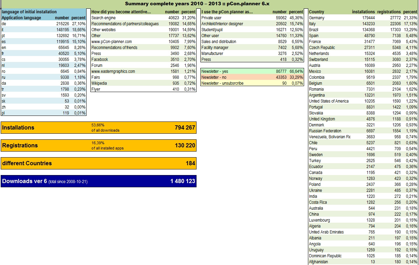Click the 'www.pCon-planner.com' entry
Viewport: 419px width, 265px height.
pos(111,42)
